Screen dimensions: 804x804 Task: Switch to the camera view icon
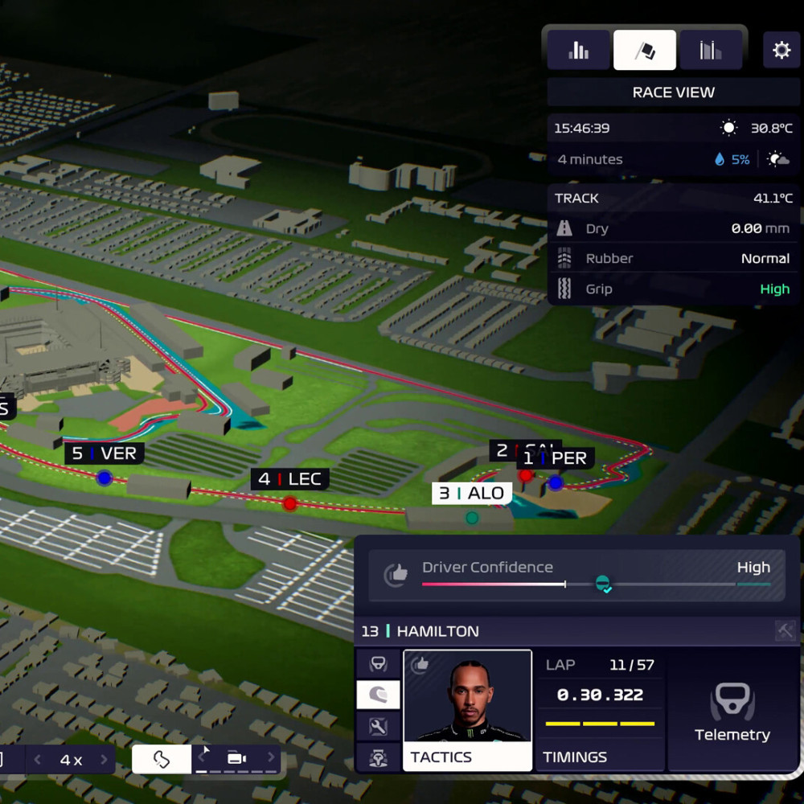click(236, 758)
